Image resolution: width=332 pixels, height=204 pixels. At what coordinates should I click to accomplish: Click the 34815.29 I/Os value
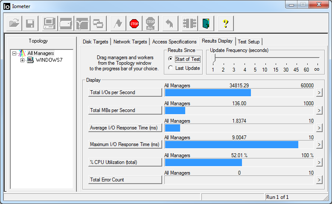239,86
